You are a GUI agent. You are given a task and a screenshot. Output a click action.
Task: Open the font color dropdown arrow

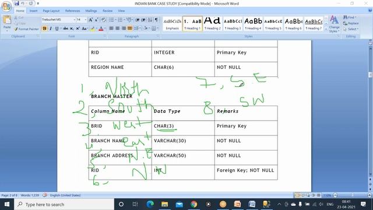click(x=105, y=29)
